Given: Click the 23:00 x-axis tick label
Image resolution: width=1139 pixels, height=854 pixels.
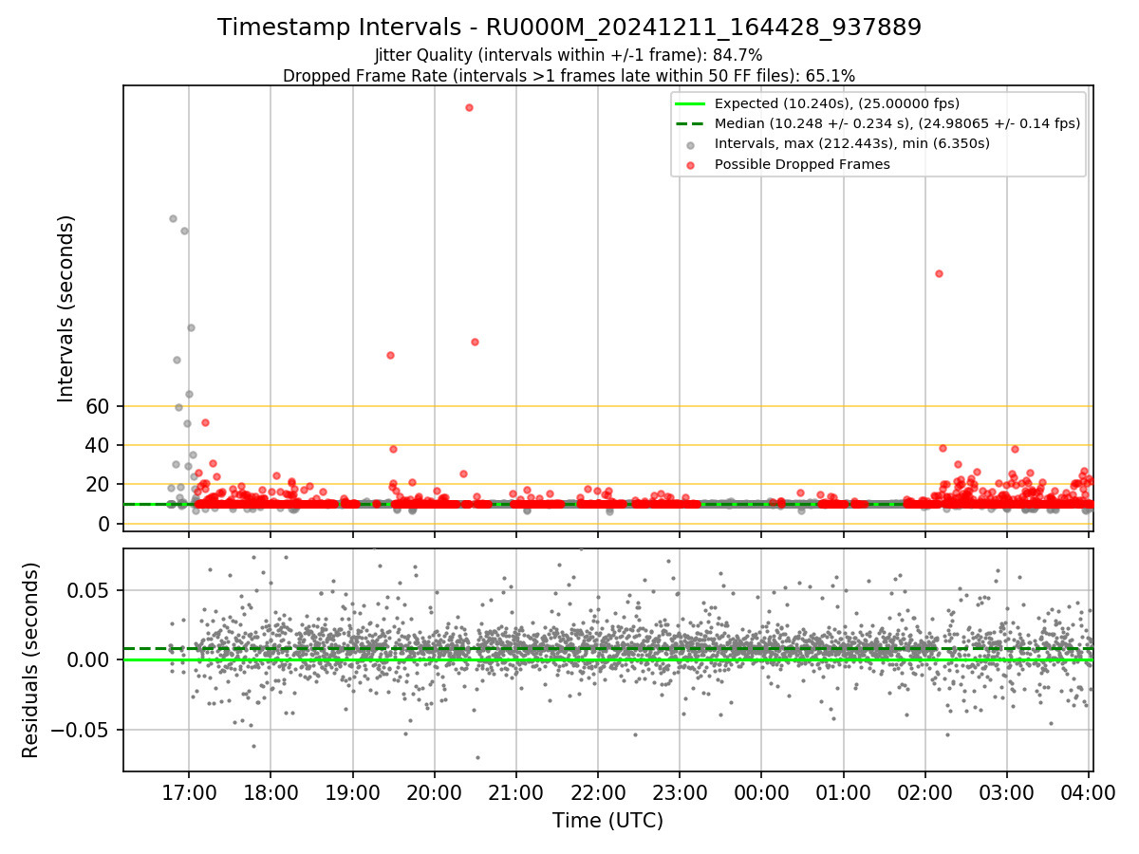Looking at the screenshot, I should tap(680, 791).
